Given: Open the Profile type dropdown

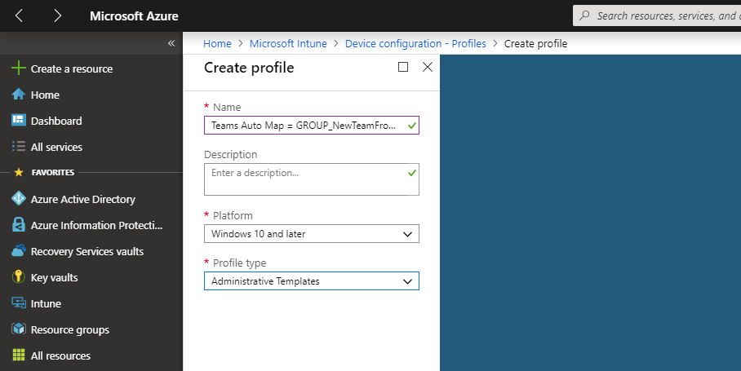Looking at the screenshot, I should click(x=312, y=280).
